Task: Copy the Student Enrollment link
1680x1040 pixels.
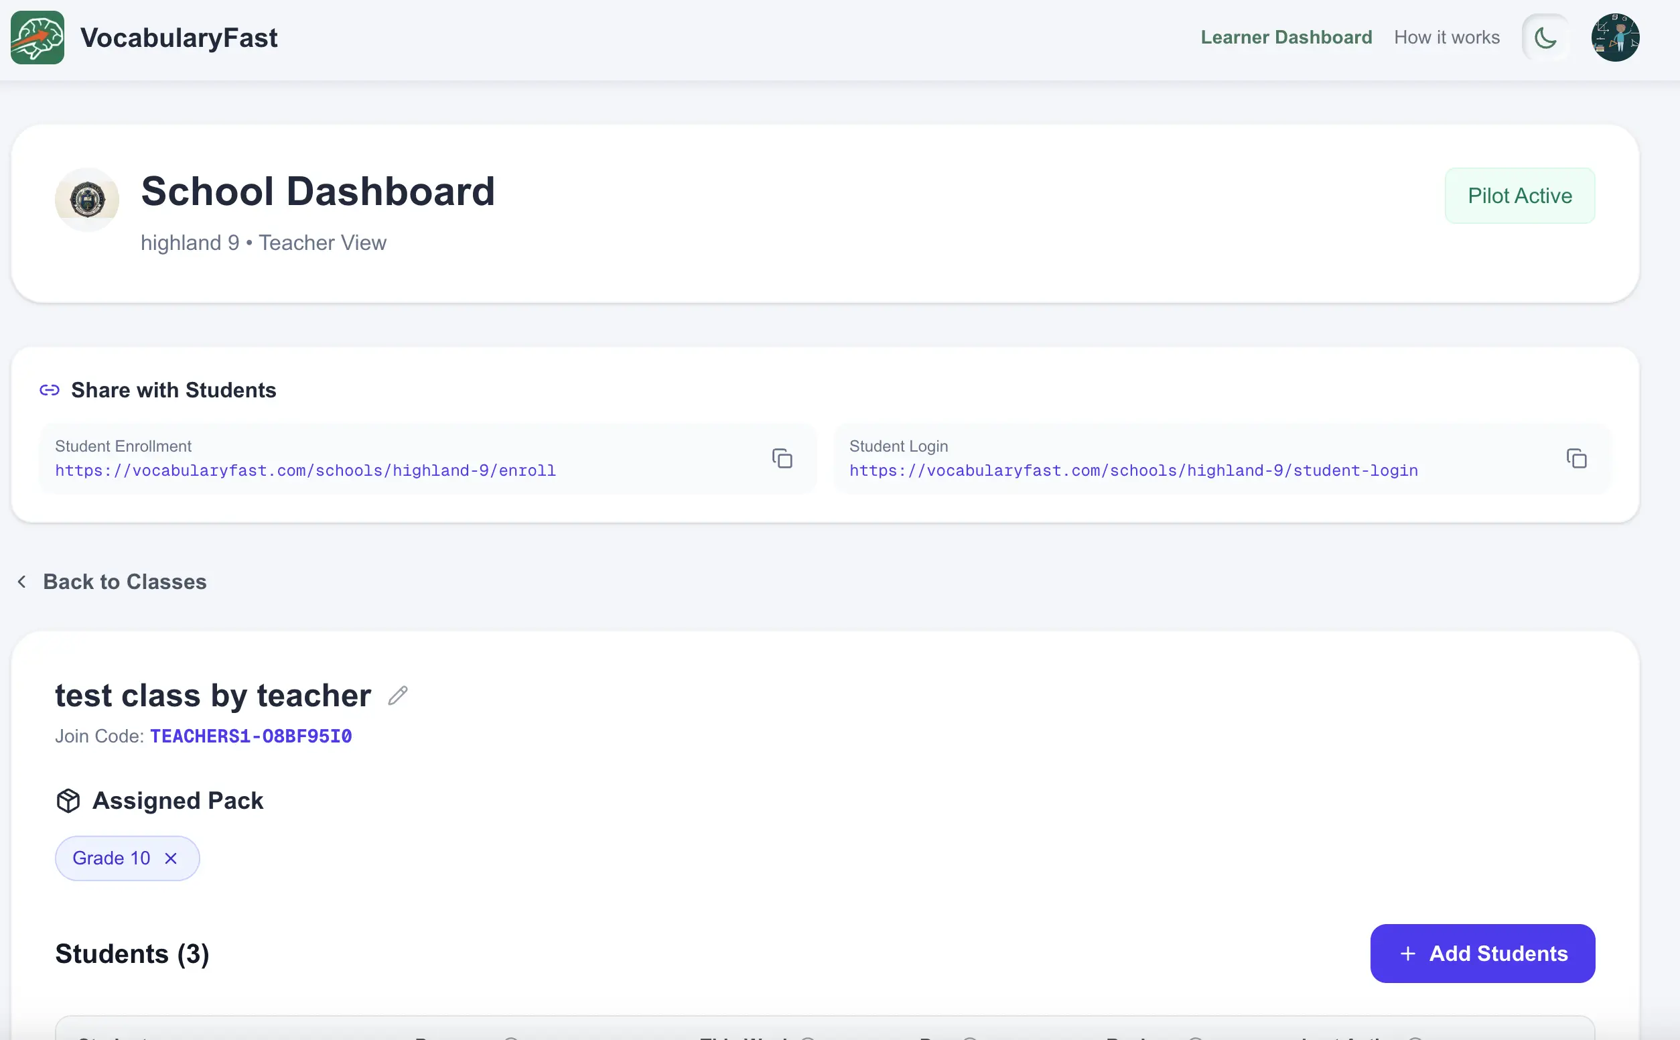Action: pos(783,458)
